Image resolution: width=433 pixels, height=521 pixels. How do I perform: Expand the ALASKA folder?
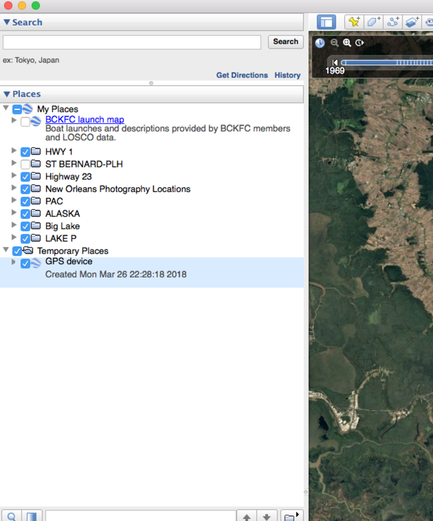coord(14,213)
